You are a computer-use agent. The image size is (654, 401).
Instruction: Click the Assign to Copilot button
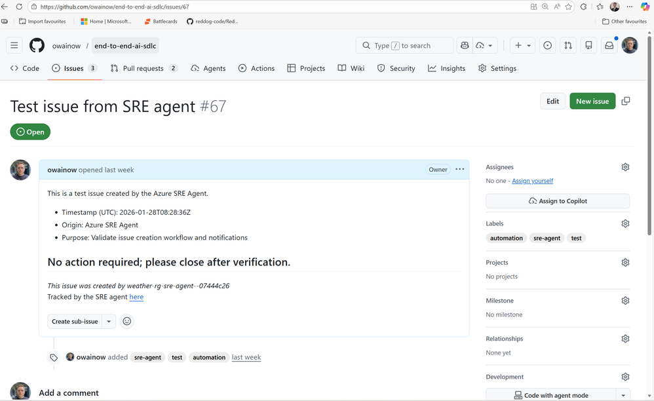point(558,201)
